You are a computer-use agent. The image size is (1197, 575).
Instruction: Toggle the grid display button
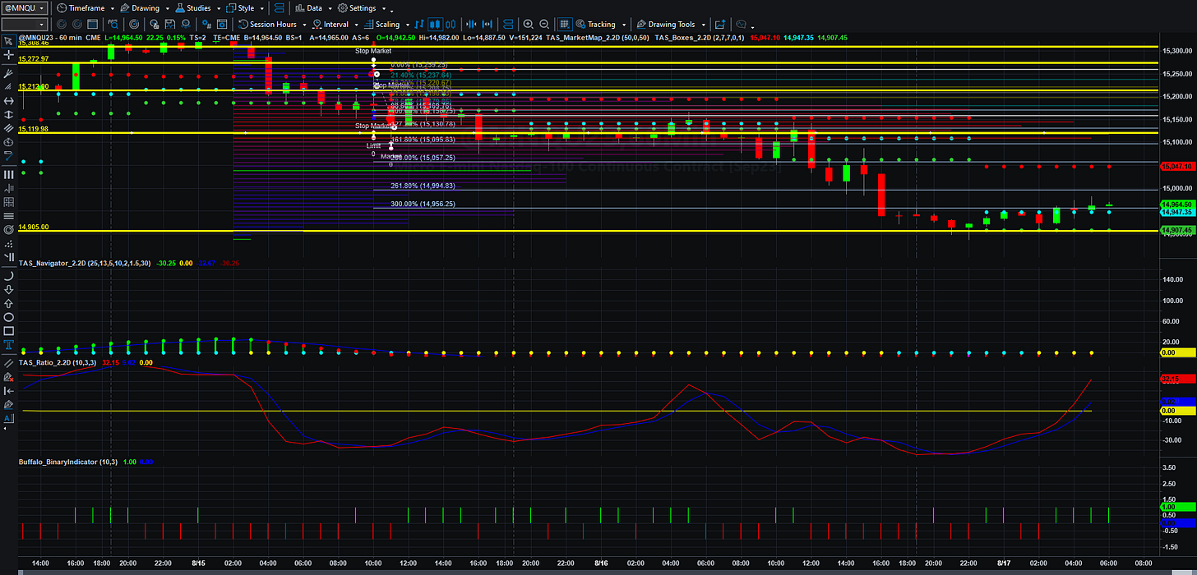pyautogui.click(x=564, y=25)
